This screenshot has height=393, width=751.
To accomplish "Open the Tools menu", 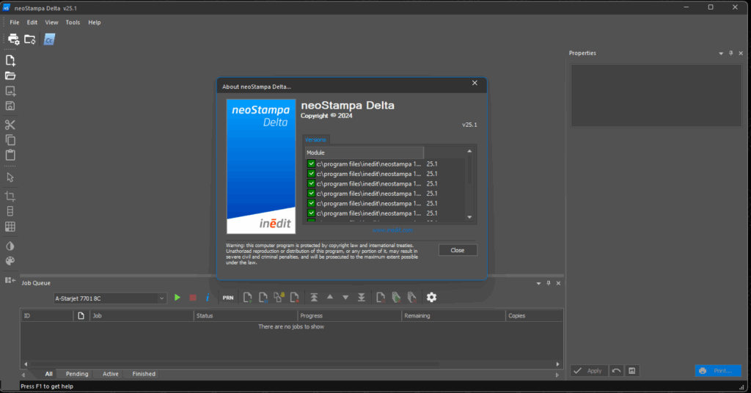I will pos(73,23).
